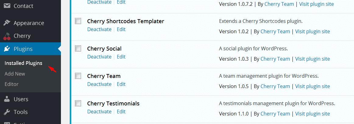This screenshot has width=354, height=124.
Task: Deactivate the Cherry Testimonials plugin
Action: point(99,112)
